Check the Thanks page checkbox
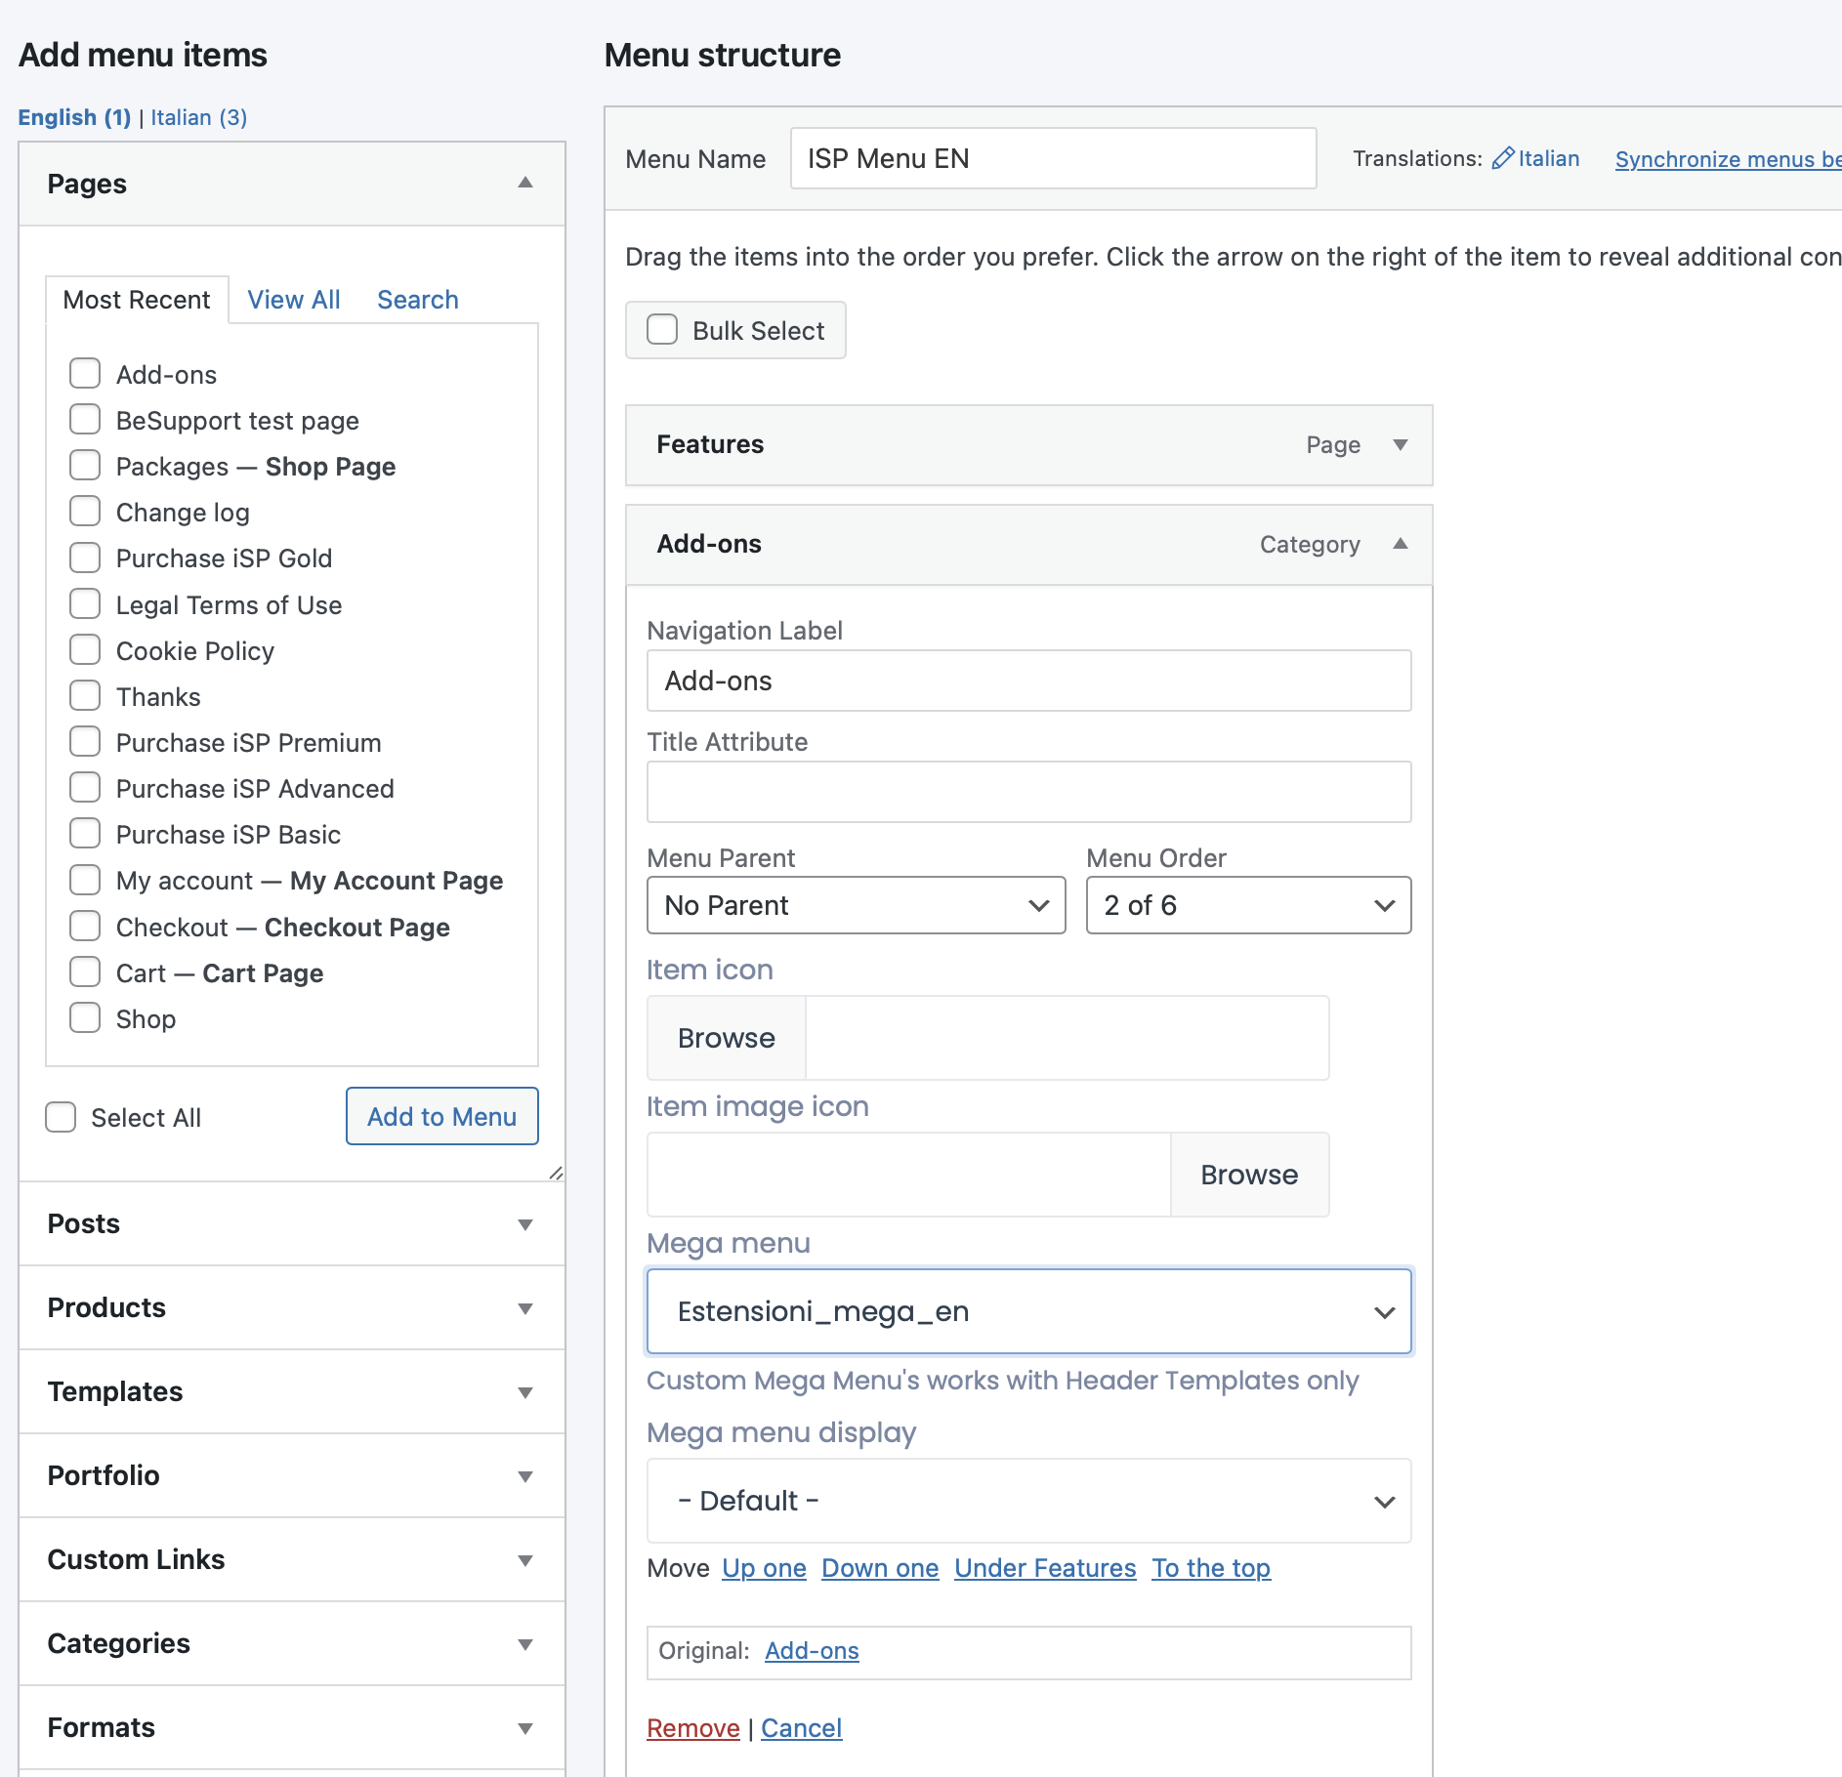Viewport: 1842px width, 1777px height. (85, 695)
